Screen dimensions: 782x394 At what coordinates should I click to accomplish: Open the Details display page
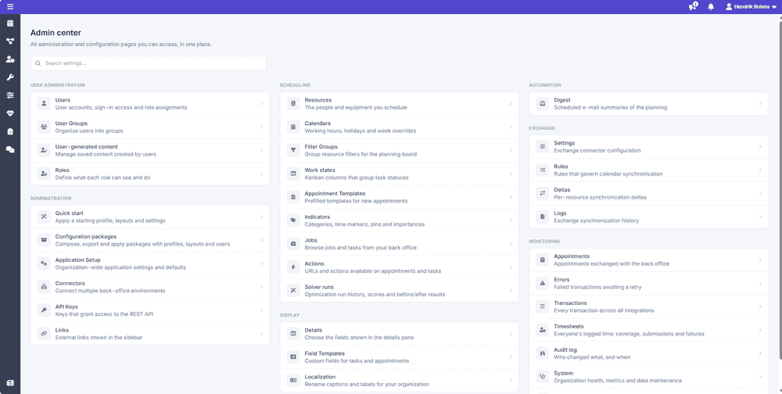(400, 334)
